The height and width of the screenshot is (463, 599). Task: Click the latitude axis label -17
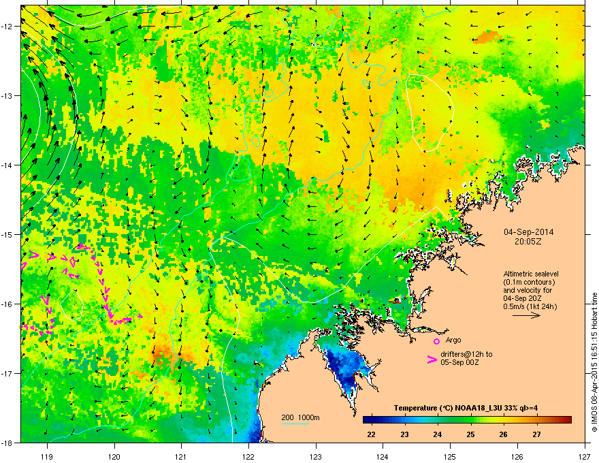pyautogui.click(x=7, y=373)
